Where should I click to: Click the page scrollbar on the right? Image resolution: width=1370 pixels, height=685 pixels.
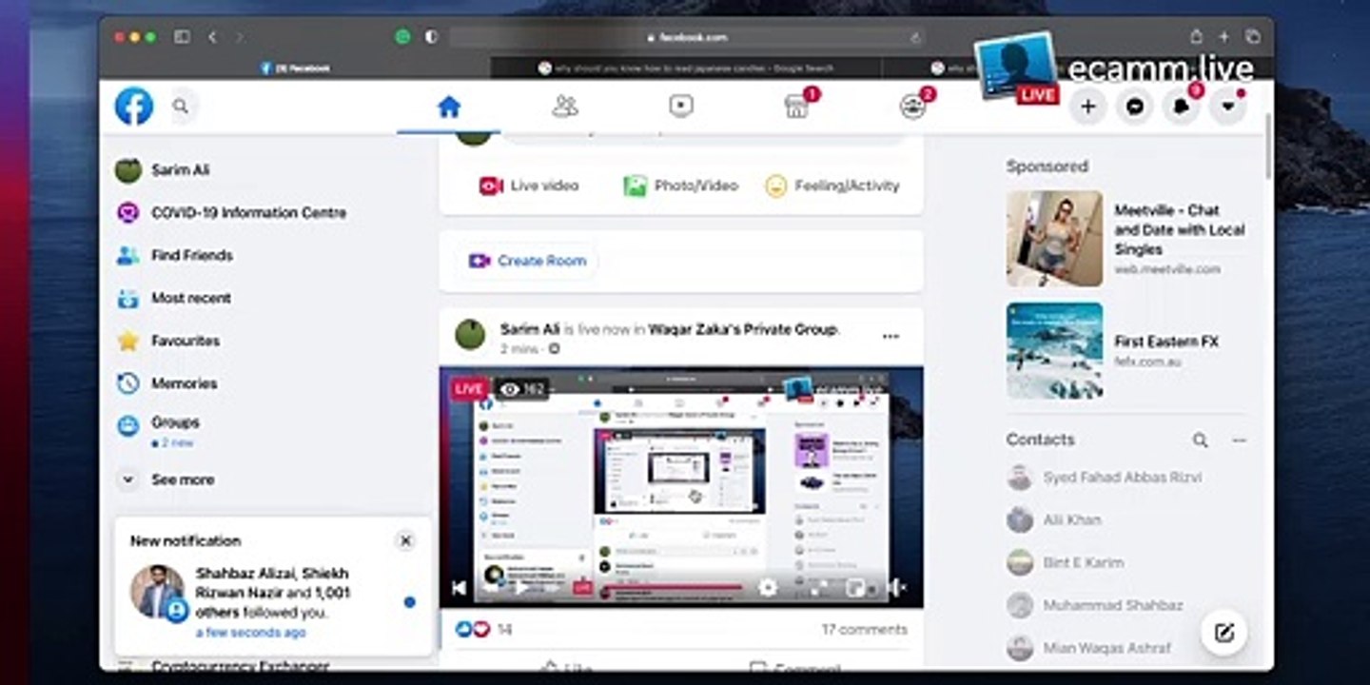[x=1269, y=145]
